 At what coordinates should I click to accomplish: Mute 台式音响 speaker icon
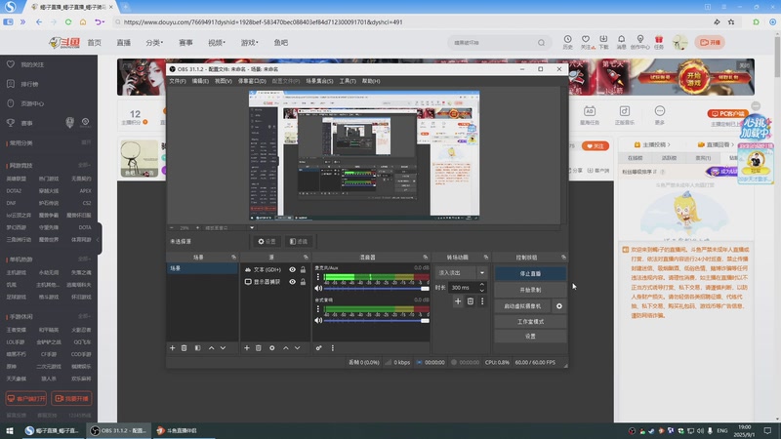coord(318,321)
